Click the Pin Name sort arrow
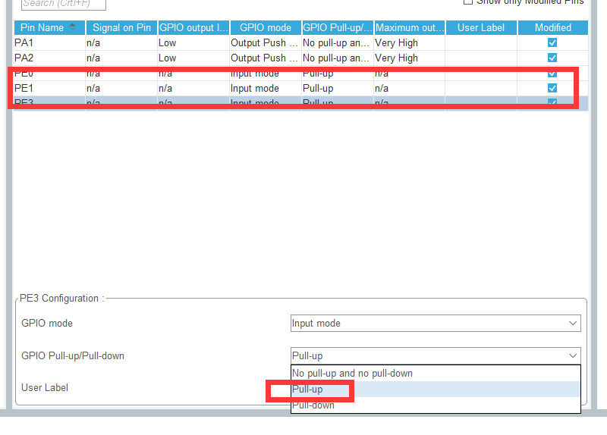 click(x=73, y=27)
